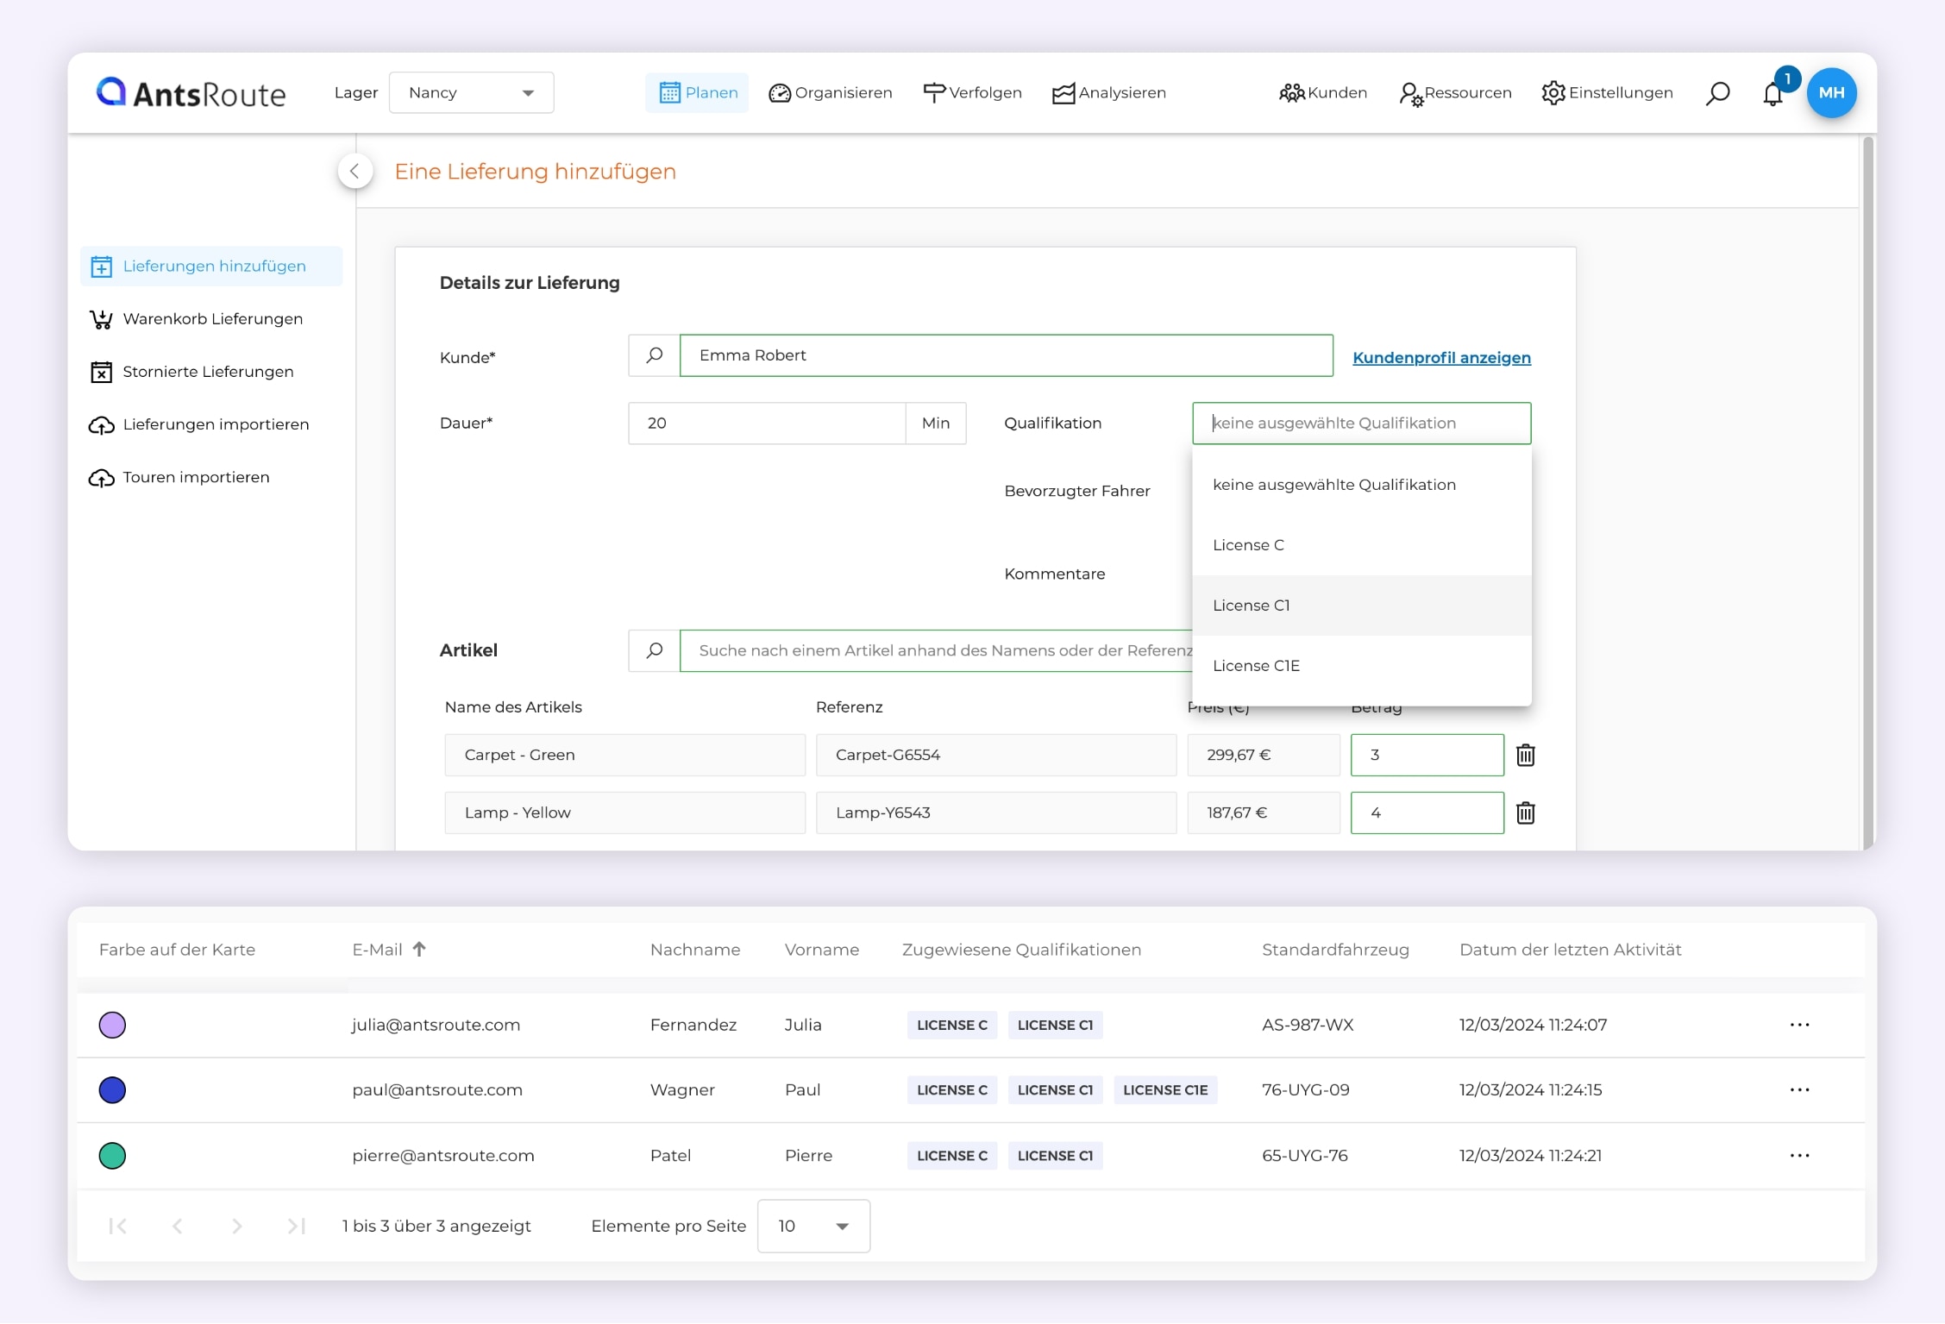This screenshot has height=1324, width=1945.
Task: Click the Kundenprofil anzeigen link
Action: [x=1440, y=357]
